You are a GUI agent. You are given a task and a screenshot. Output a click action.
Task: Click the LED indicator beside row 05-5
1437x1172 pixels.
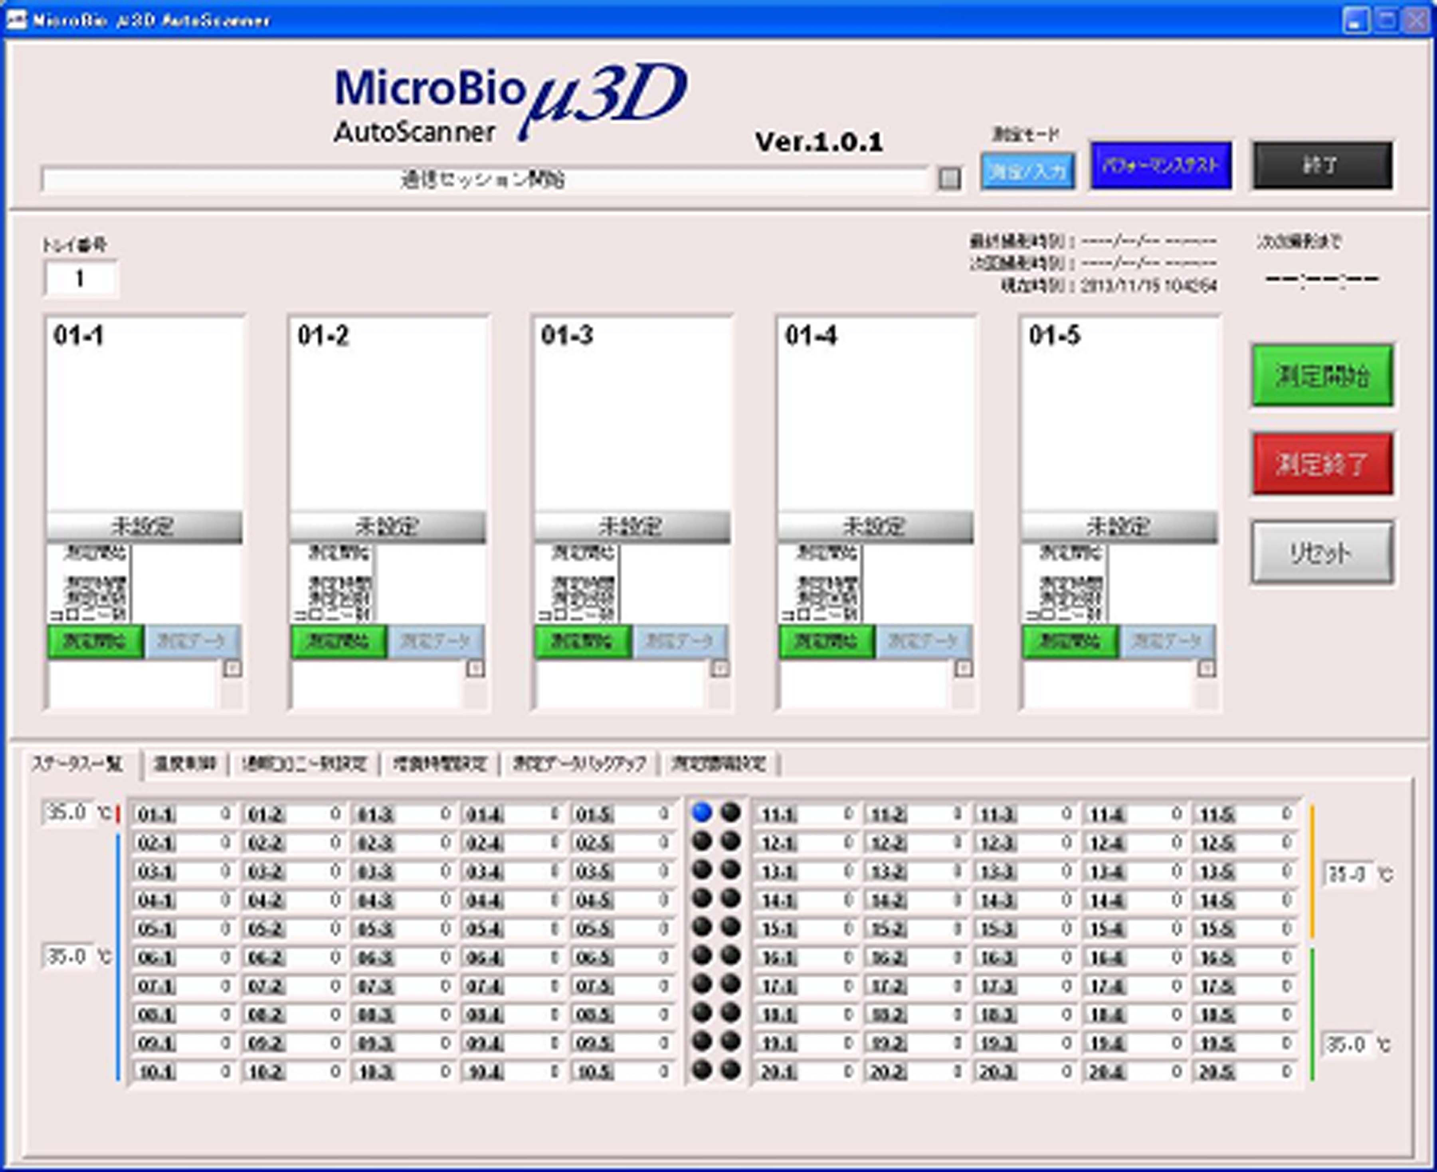702,927
